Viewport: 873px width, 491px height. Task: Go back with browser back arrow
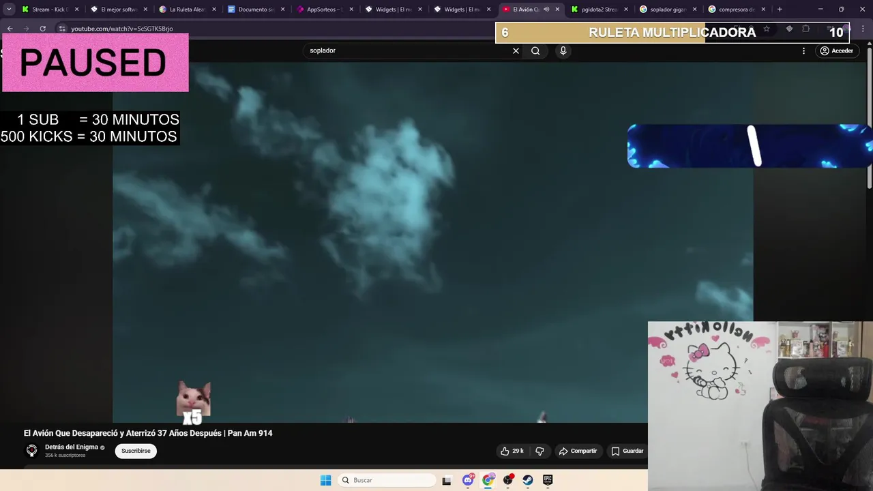pyautogui.click(x=10, y=29)
